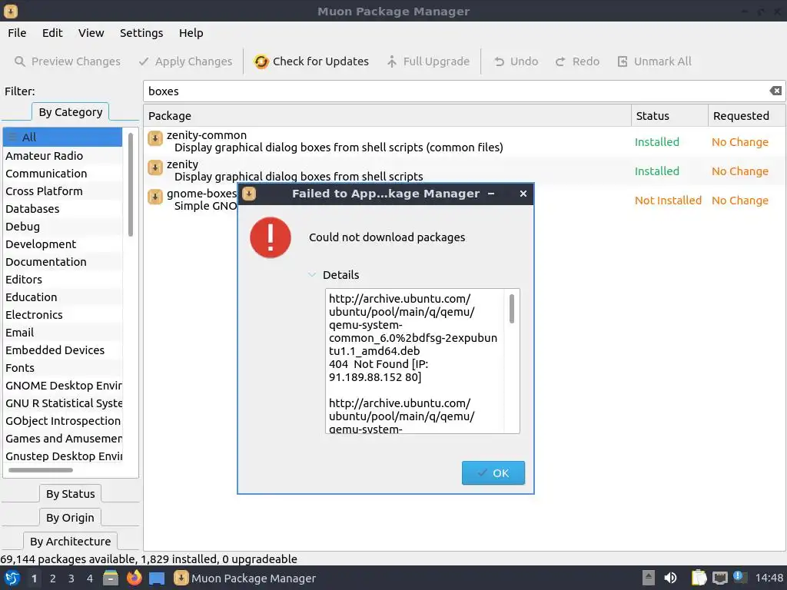Select the Communication category
787x590 pixels.
pyautogui.click(x=63, y=174)
